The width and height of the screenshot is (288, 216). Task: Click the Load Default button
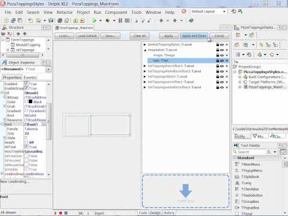click(x=87, y=36)
